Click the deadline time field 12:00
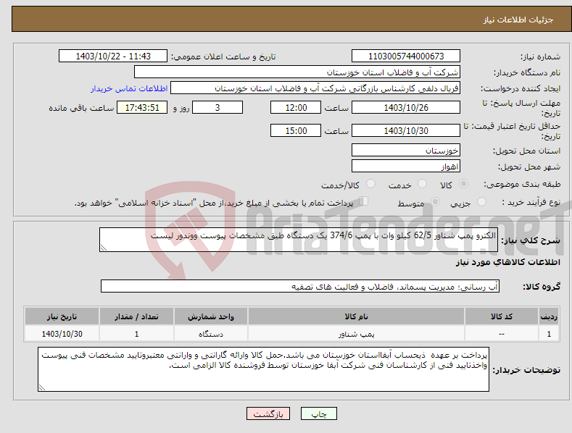Image resolution: width=572 pixels, height=433 pixels. click(296, 107)
